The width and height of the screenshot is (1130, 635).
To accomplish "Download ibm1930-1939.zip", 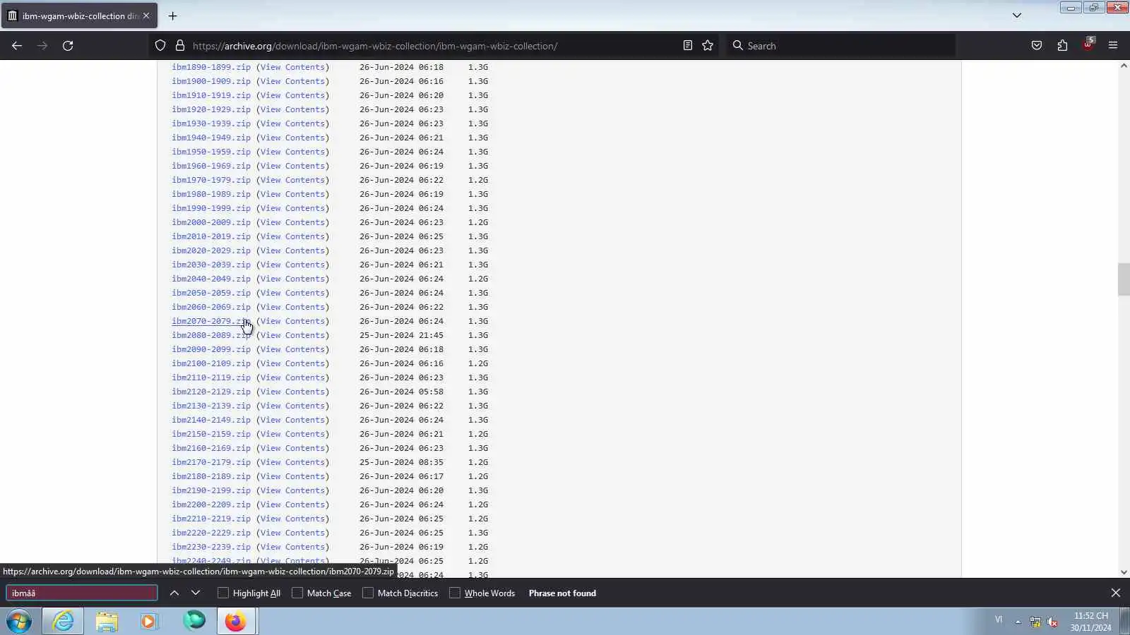I will tap(211, 123).
